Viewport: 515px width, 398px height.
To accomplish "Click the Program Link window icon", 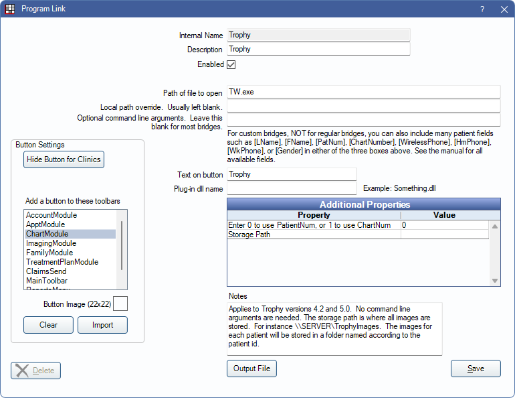I will tap(10, 9).
